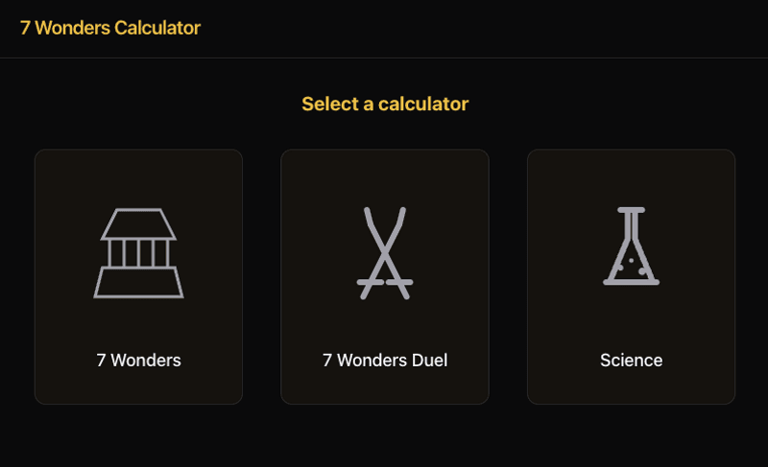Open the "7 Wonders Duel" text label
Screen dimensions: 768x467
point(385,361)
